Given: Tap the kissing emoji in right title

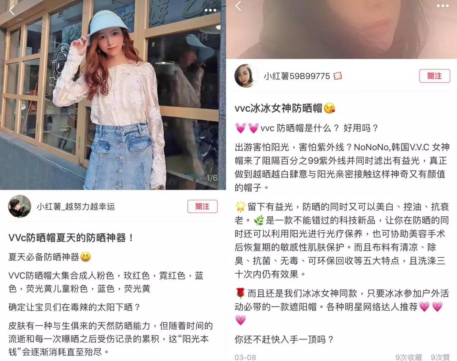Looking at the screenshot, I should pos(329,108).
